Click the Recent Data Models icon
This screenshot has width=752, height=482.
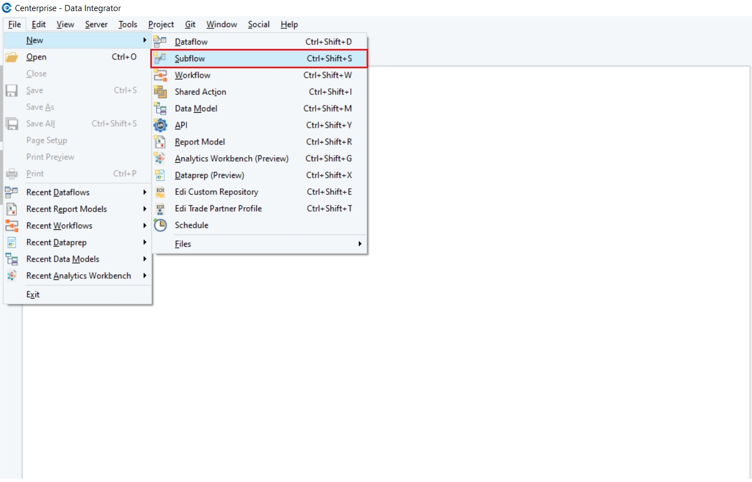pos(12,259)
